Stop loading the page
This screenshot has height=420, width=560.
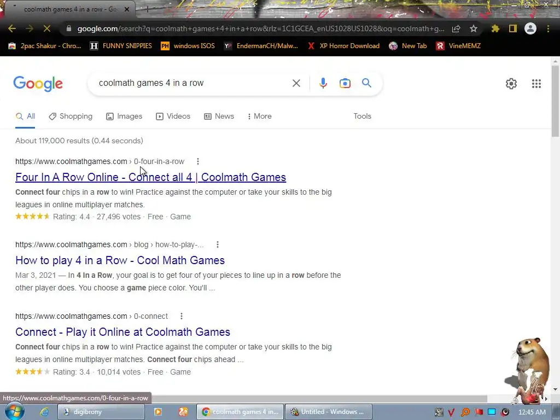[47, 28]
